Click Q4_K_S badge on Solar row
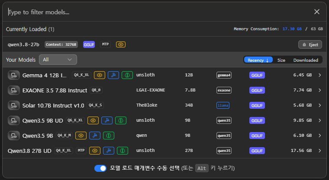 95,105
